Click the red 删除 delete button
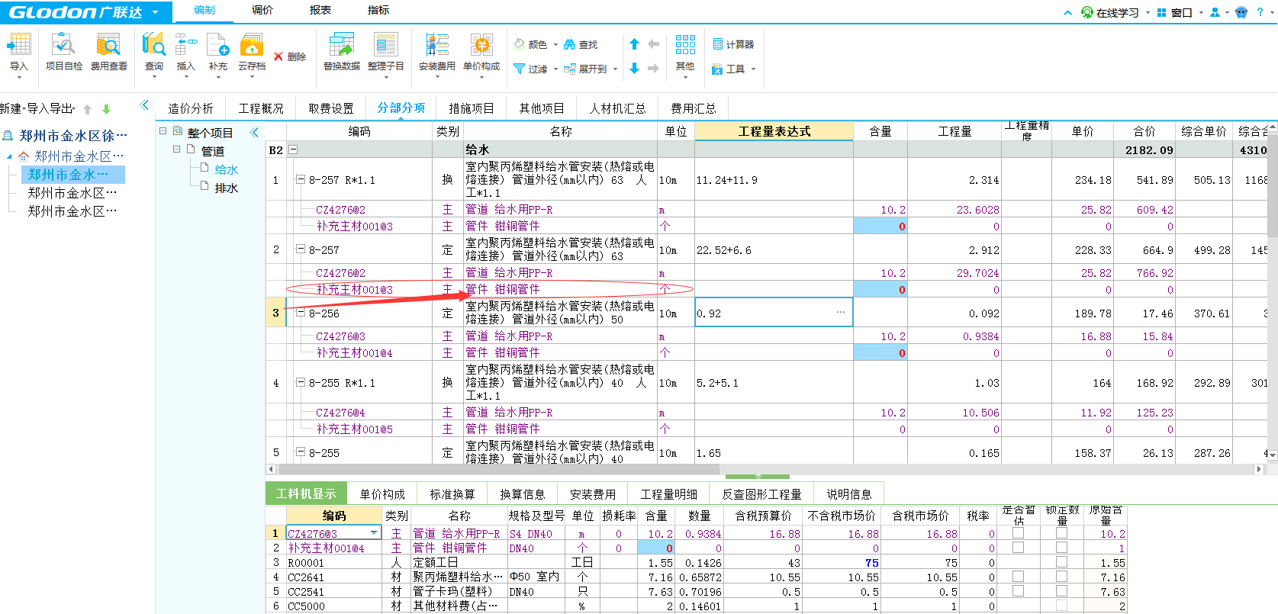 click(290, 56)
